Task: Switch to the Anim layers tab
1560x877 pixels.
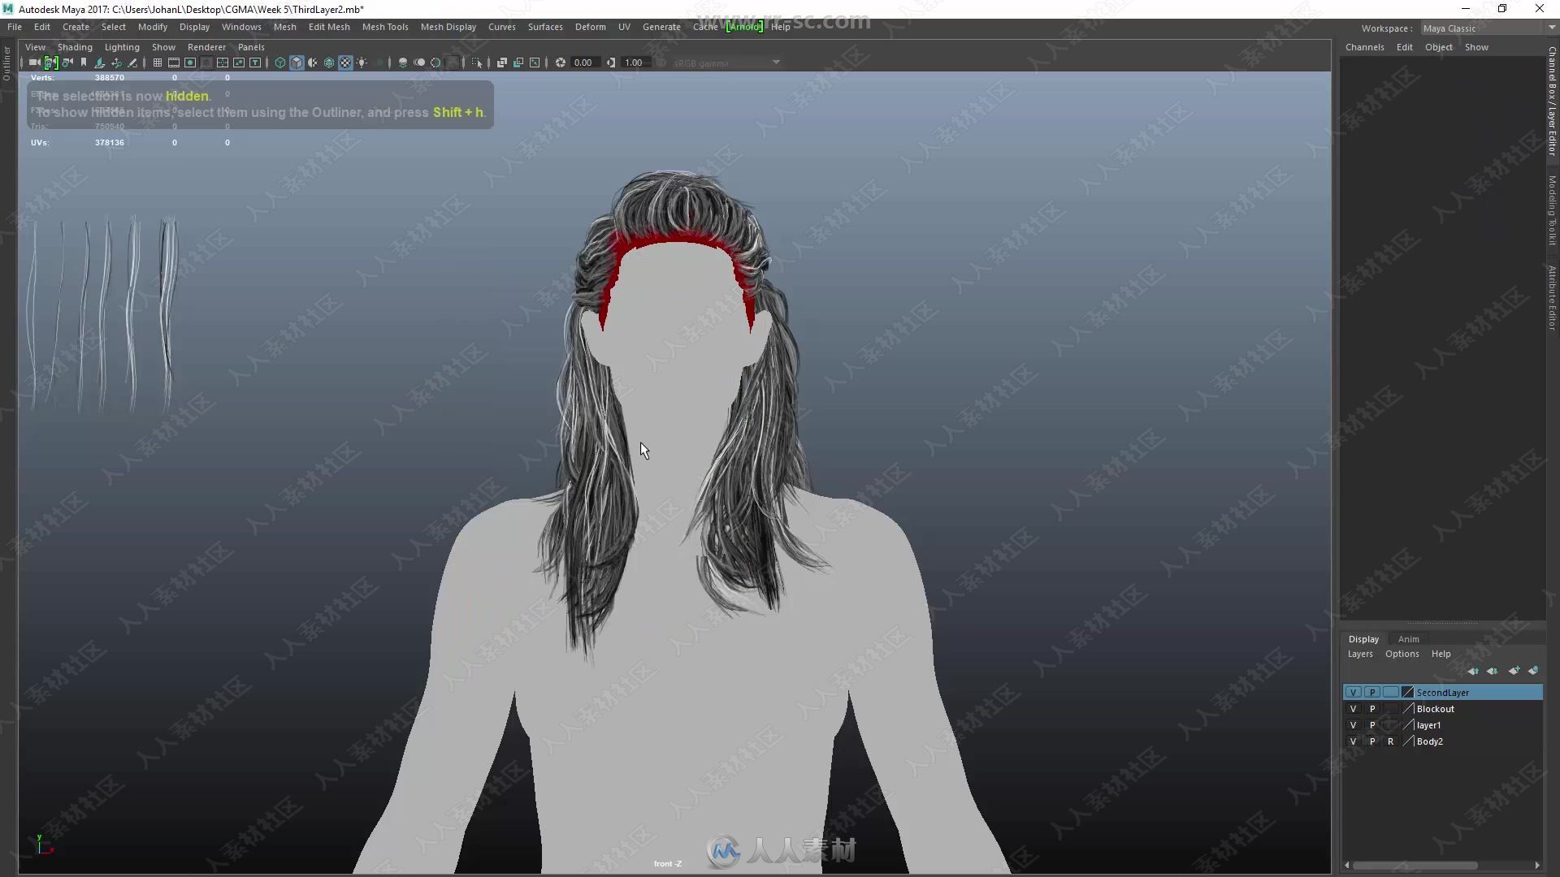Action: (1408, 639)
